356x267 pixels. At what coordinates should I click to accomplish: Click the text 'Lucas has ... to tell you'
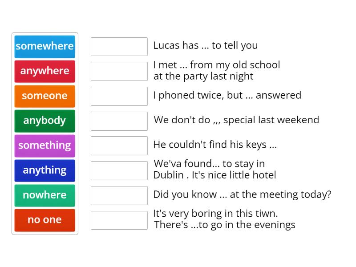[x=205, y=45]
